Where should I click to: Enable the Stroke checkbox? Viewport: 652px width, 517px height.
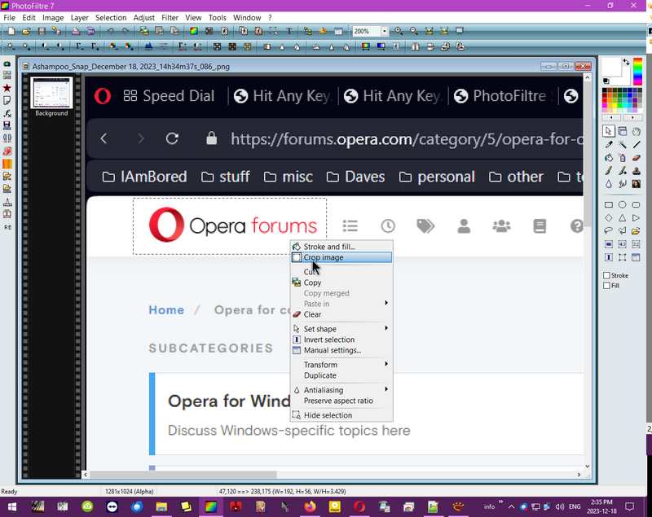607,276
